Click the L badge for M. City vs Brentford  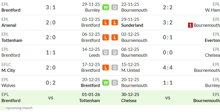coord(106,67)
